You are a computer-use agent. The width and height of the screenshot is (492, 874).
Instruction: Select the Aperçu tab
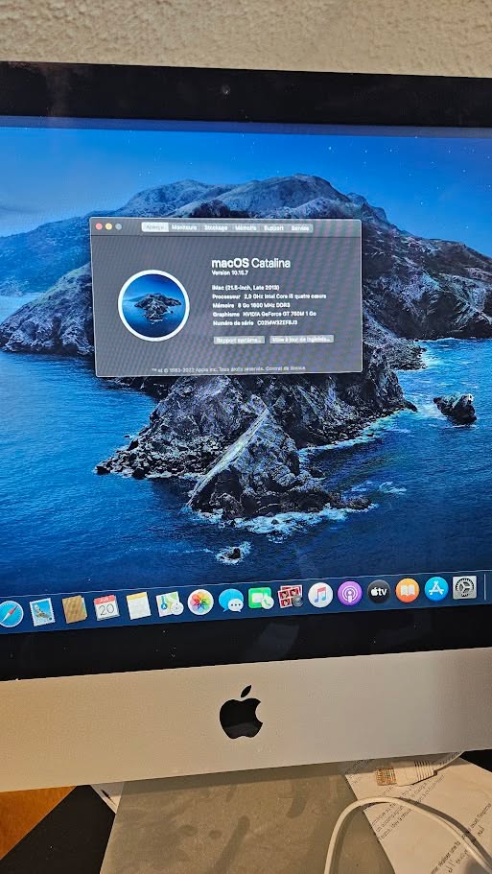pyautogui.click(x=155, y=226)
